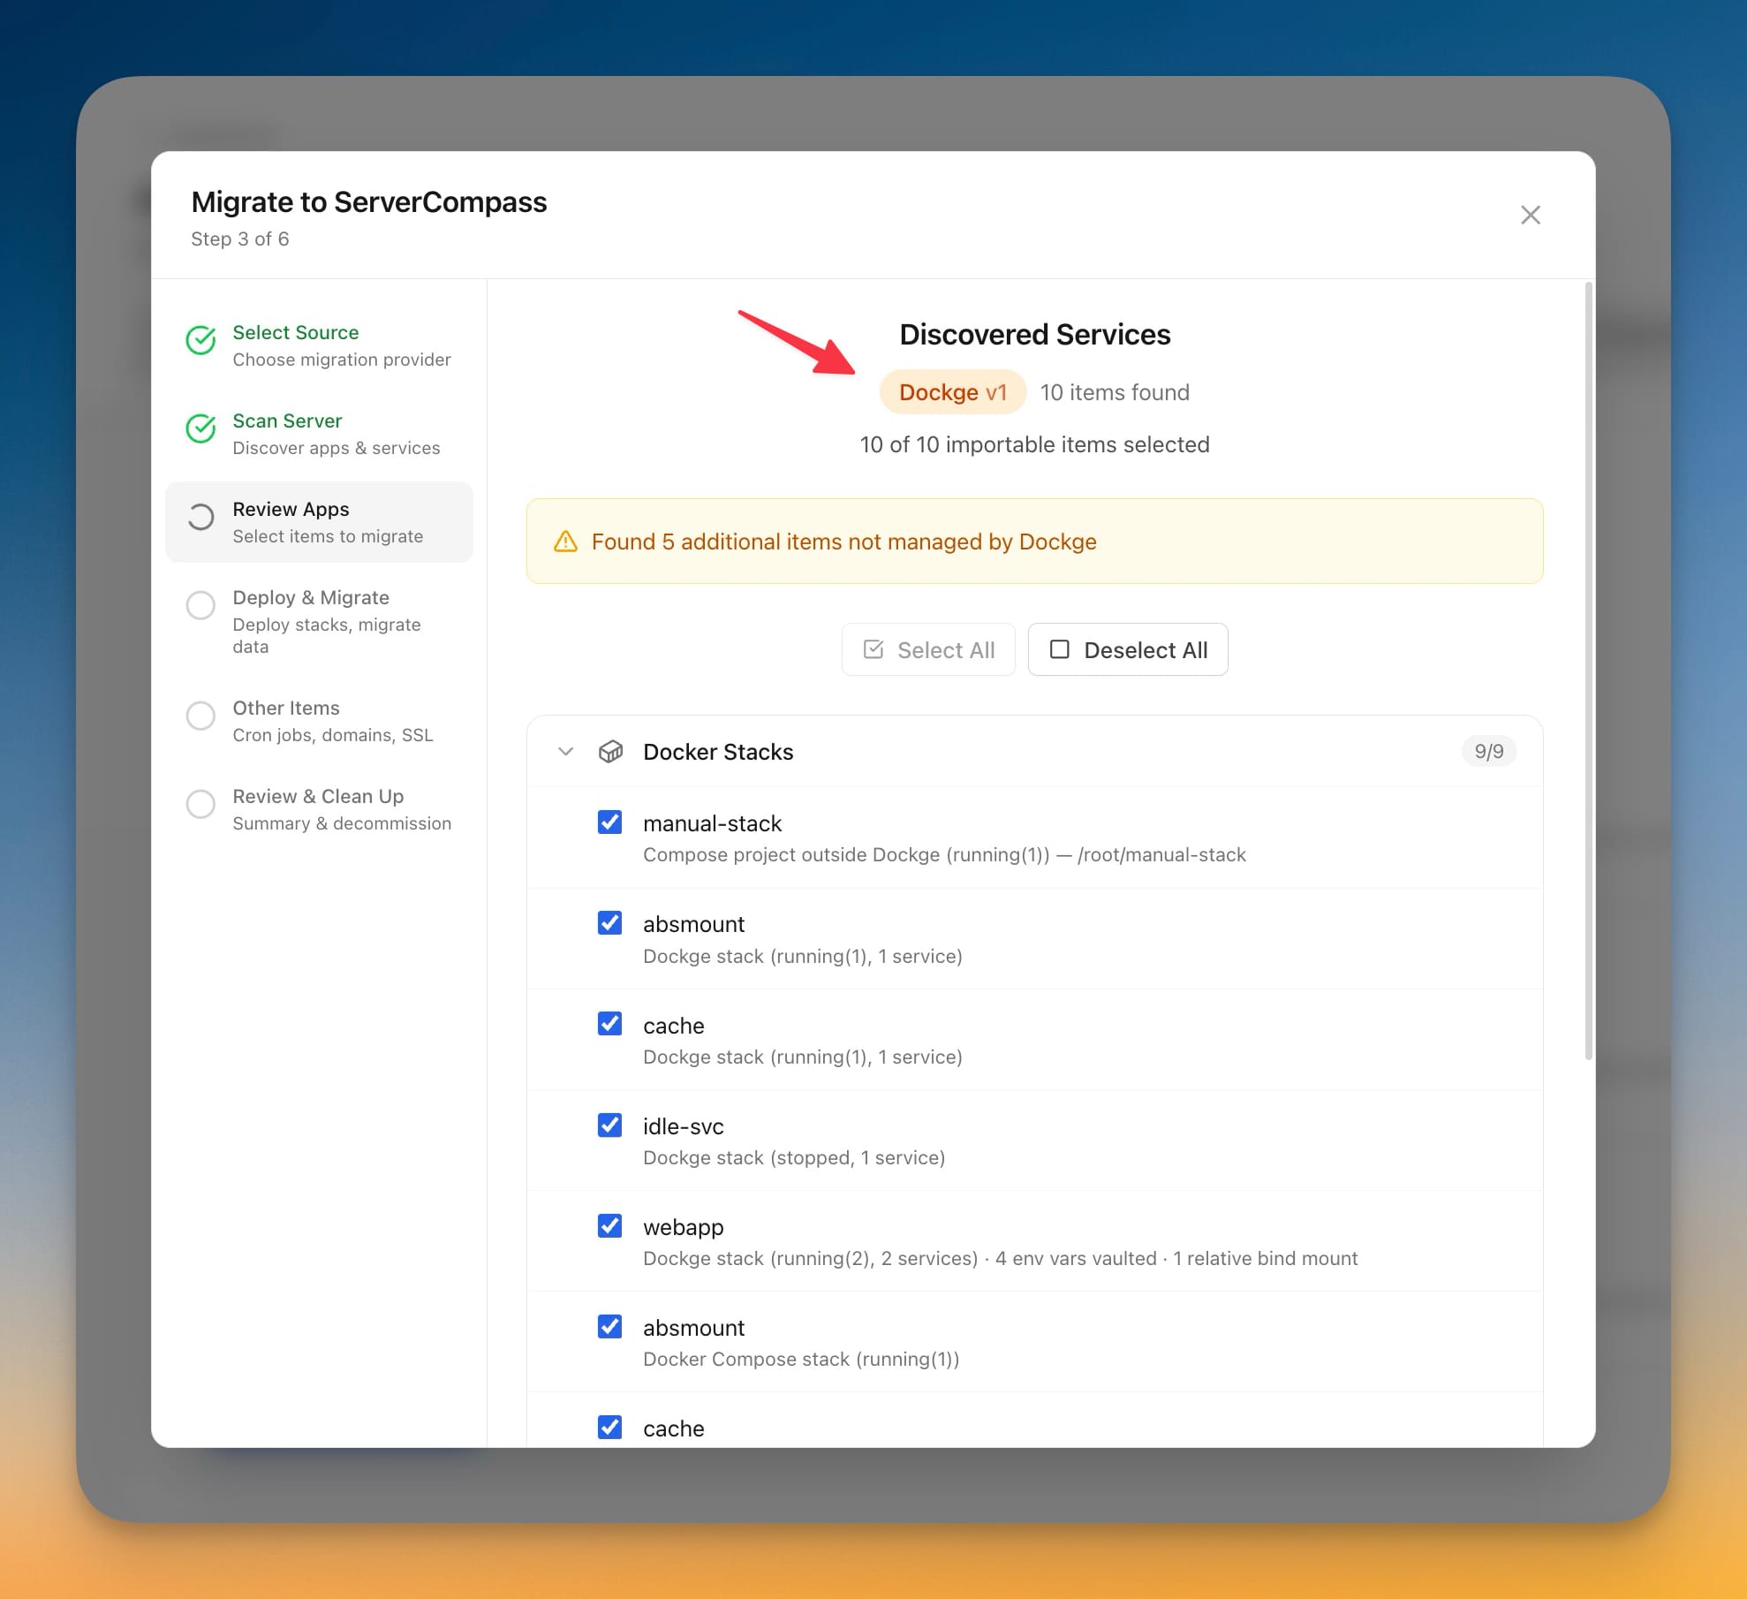Uncheck the idle-svc checkbox
This screenshot has width=1747, height=1599.
coord(610,1125)
